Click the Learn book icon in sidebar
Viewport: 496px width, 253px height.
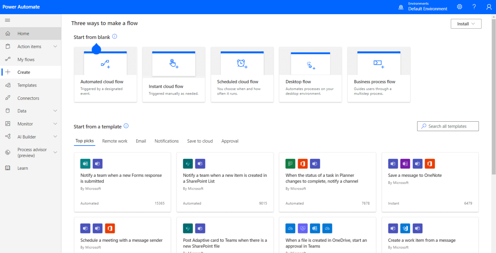[8, 168]
